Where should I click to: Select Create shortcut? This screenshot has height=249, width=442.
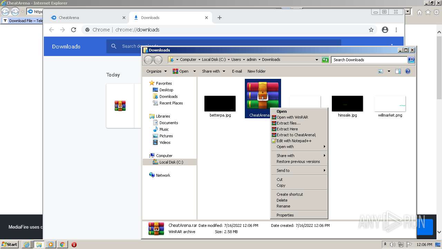299,194
